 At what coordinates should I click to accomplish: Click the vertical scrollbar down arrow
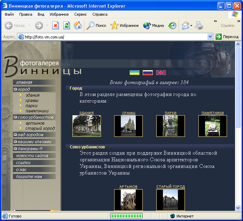coord(238,208)
